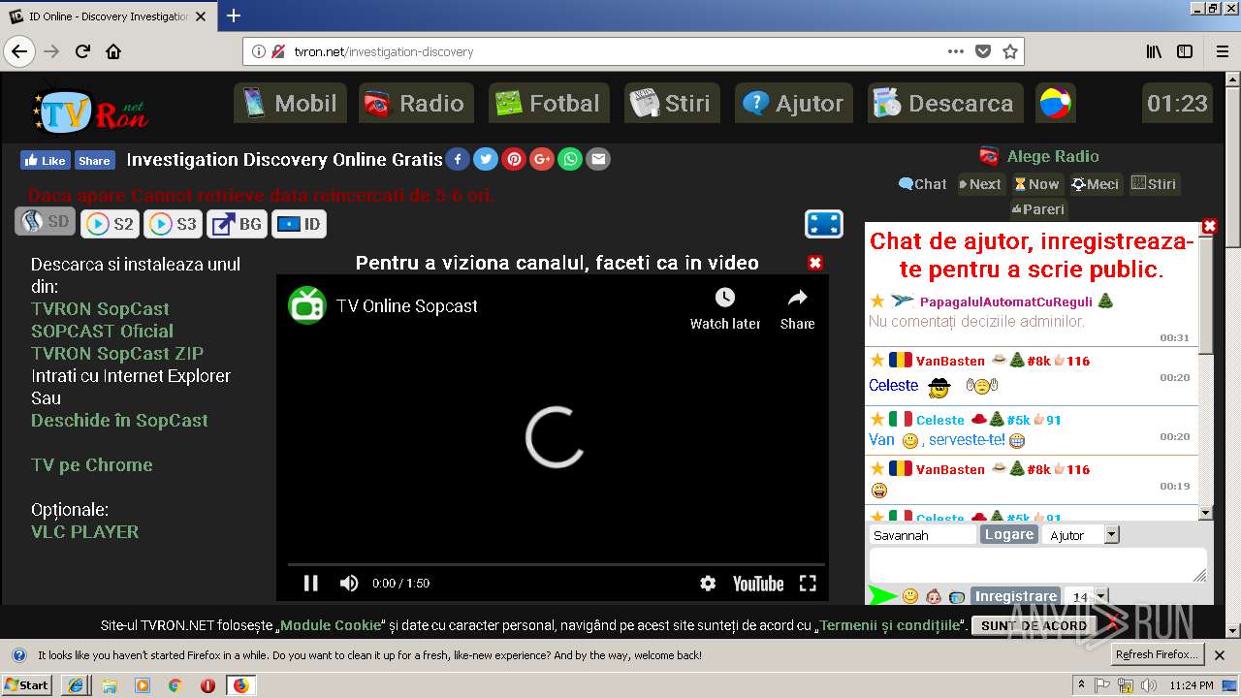The image size is (1241, 698).
Task: Close the chat panel with red X
Action: (x=1210, y=226)
